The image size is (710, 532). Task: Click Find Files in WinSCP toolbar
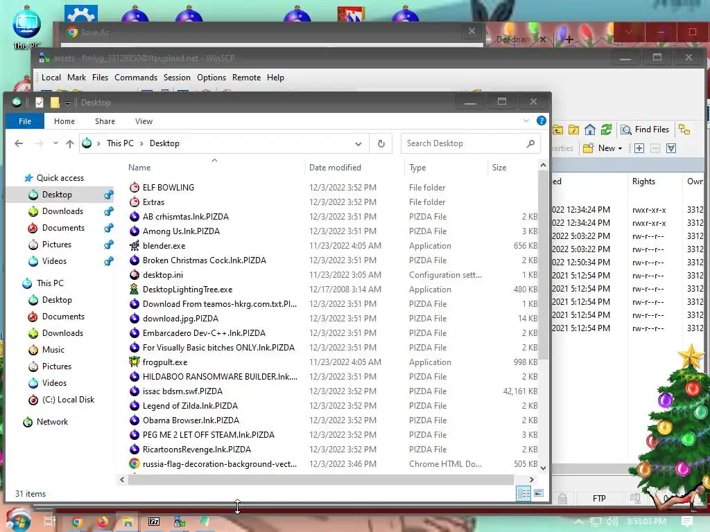click(x=645, y=130)
